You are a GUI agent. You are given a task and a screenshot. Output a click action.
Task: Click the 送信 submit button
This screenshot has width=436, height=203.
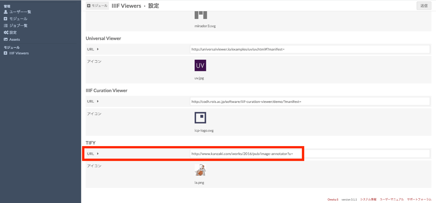click(424, 6)
